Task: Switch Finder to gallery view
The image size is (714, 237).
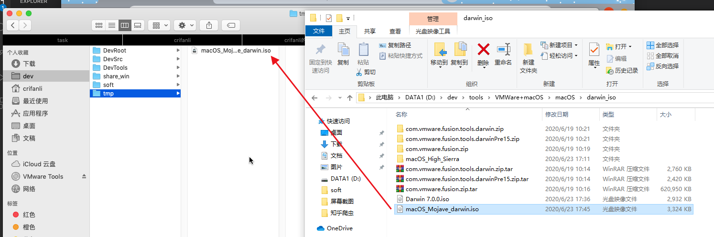Action: point(138,25)
